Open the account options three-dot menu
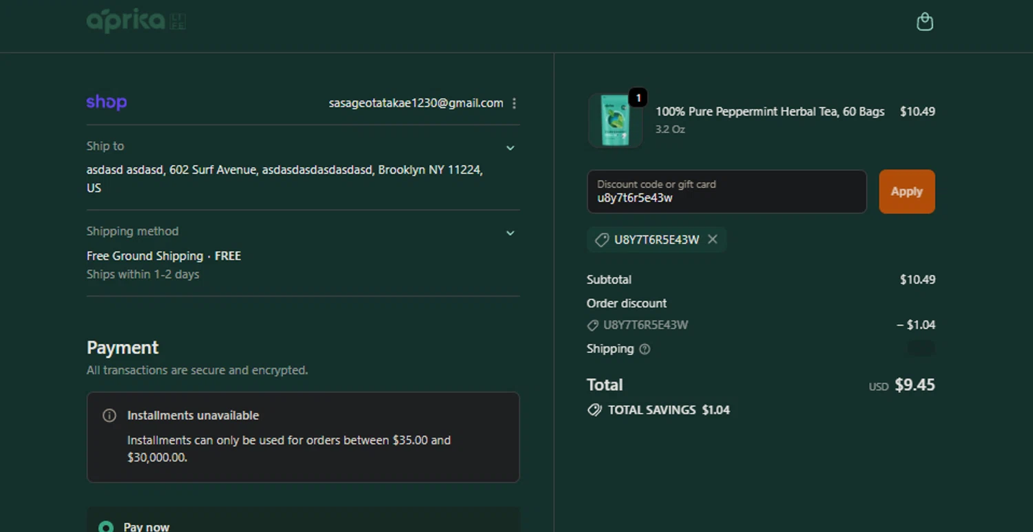Screen dimensions: 1033x532 click(514, 103)
